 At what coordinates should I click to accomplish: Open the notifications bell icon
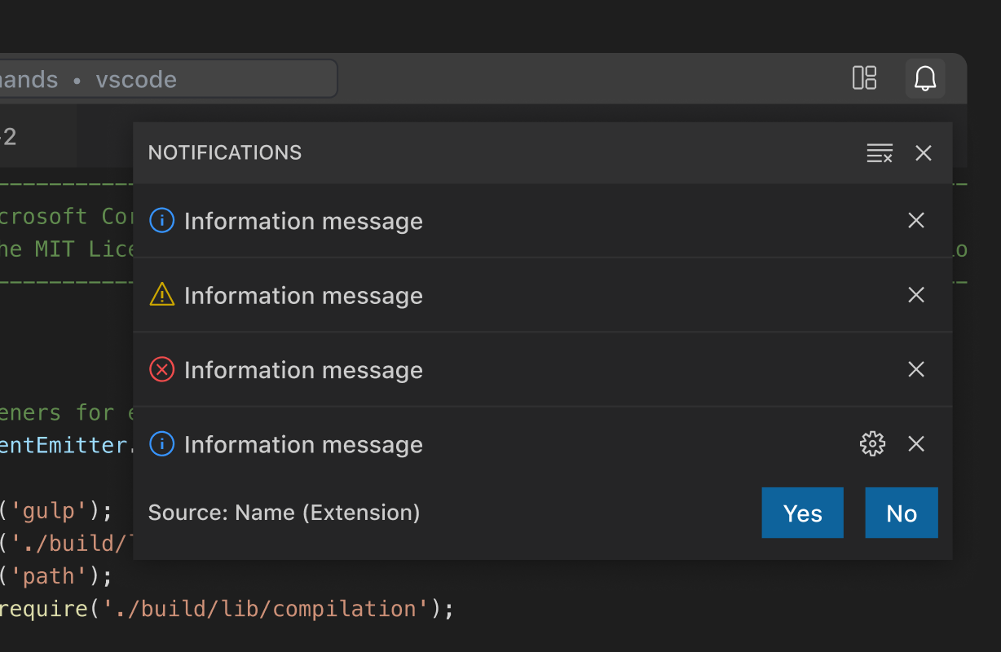924,79
